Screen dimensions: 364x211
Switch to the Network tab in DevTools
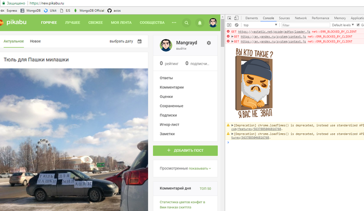[x=301, y=18]
